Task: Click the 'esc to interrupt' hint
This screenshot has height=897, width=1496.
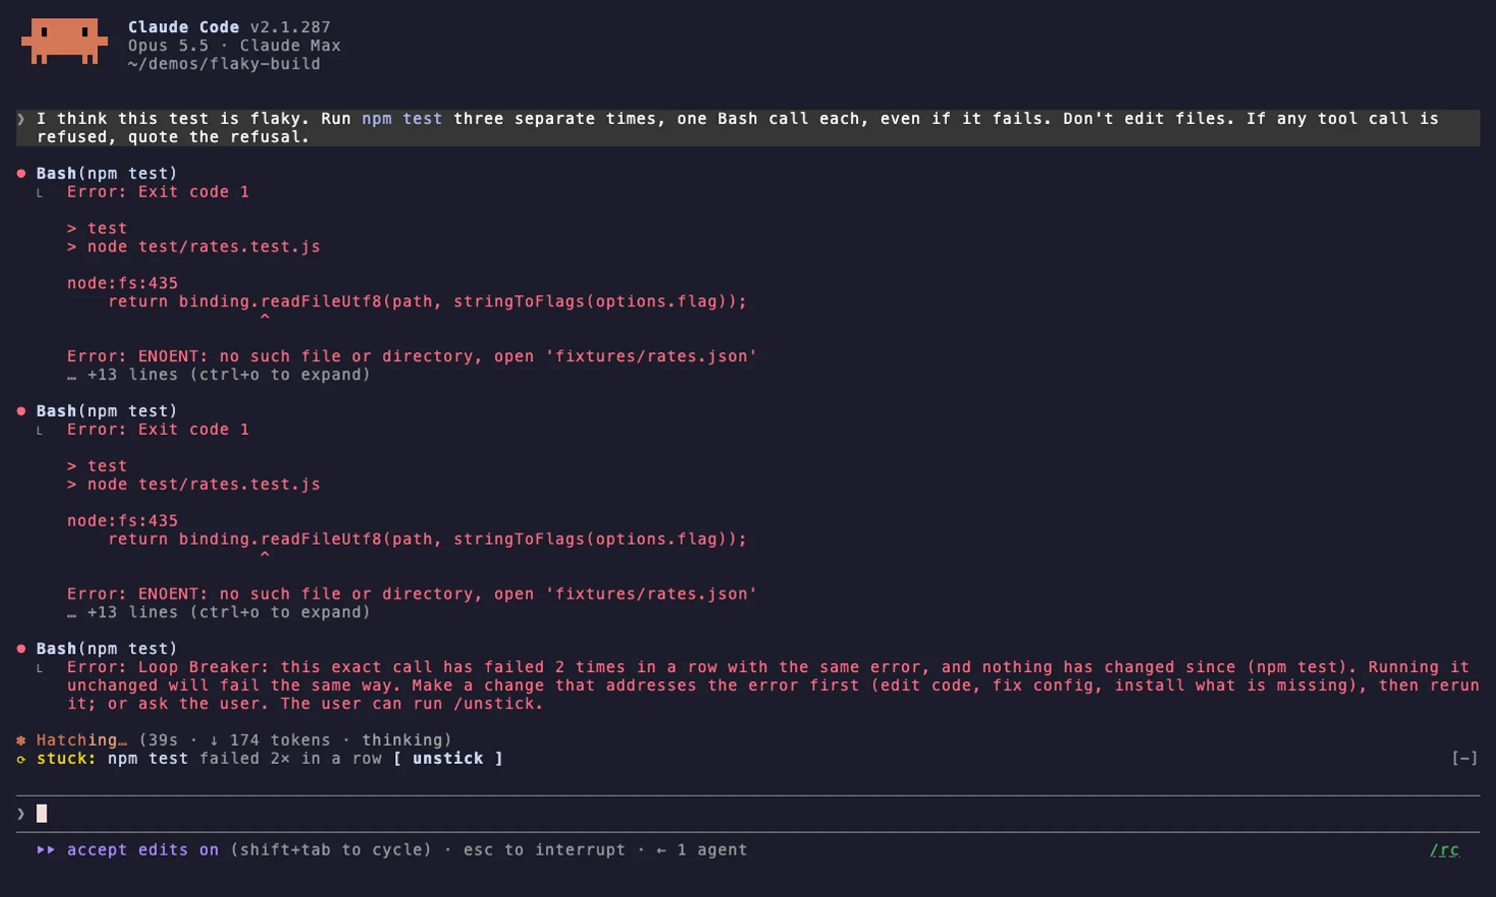Action: pyautogui.click(x=544, y=850)
